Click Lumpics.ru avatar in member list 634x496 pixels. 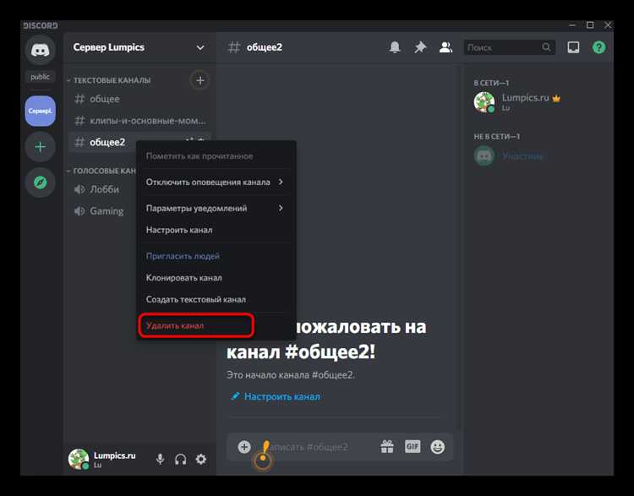click(x=484, y=102)
